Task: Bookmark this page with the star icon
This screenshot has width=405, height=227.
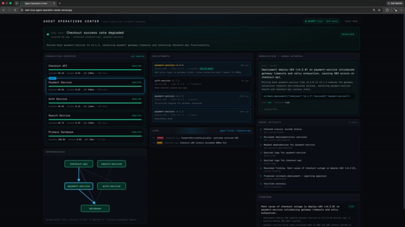Action: [379, 10]
